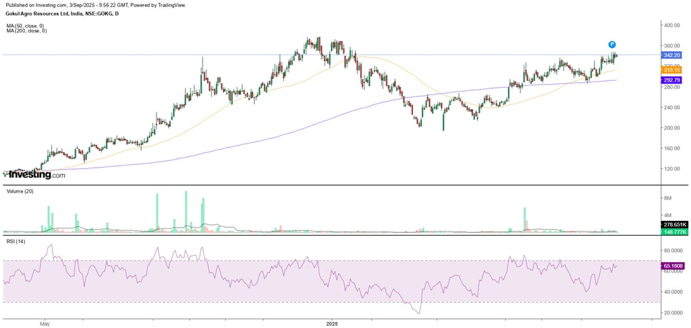Click the orange 313.15 MA value label
The height and width of the screenshot is (328, 691).
671,70
